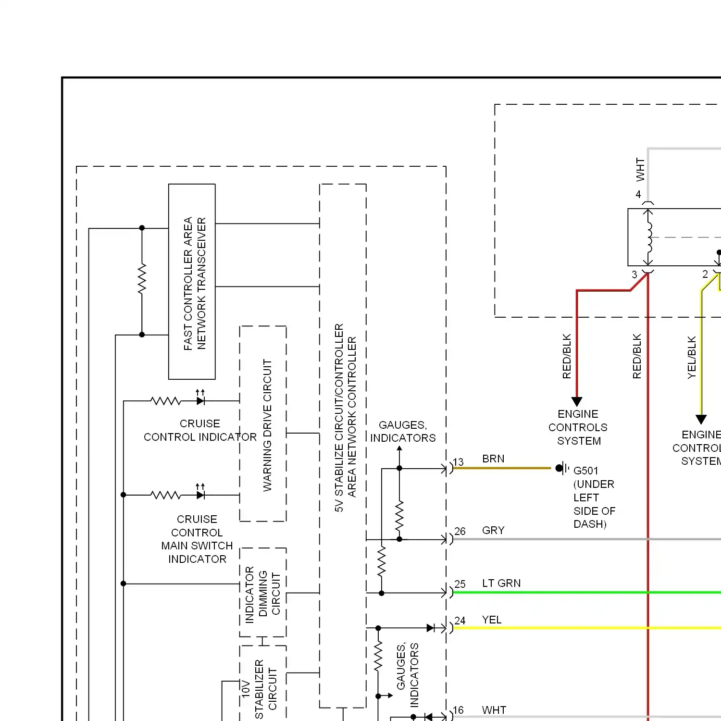Select the Warning Drive Circuit block
The image size is (721, 721).
tap(263, 423)
